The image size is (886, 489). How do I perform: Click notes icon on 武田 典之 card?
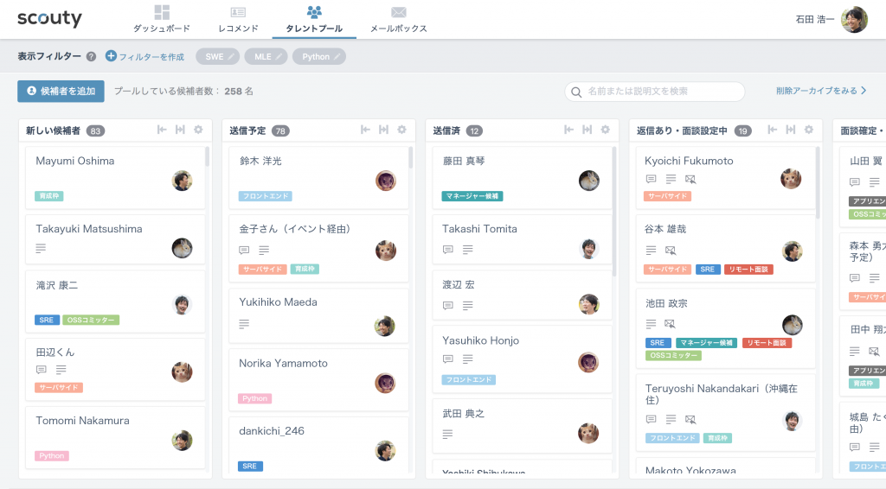coord(447,434)
